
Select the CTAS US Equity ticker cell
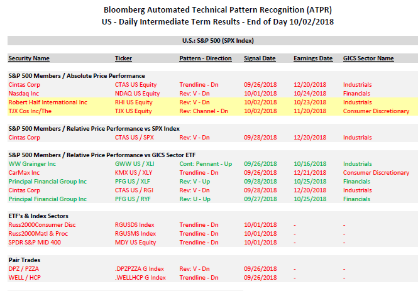click(136, 85)
